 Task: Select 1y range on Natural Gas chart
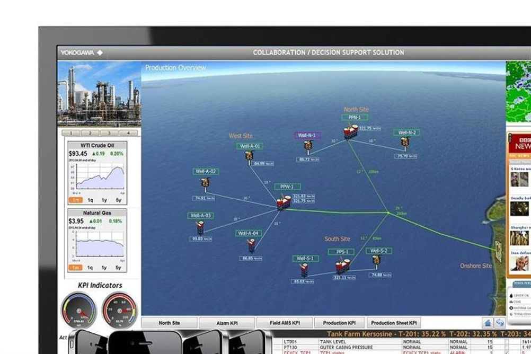point(104,268)
